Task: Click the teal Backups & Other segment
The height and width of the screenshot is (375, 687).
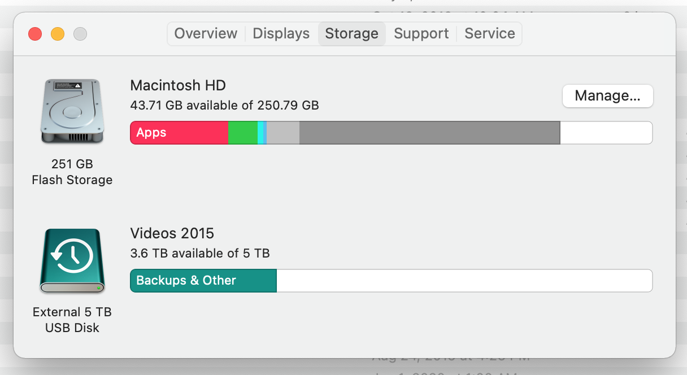Action: (203, 281)
